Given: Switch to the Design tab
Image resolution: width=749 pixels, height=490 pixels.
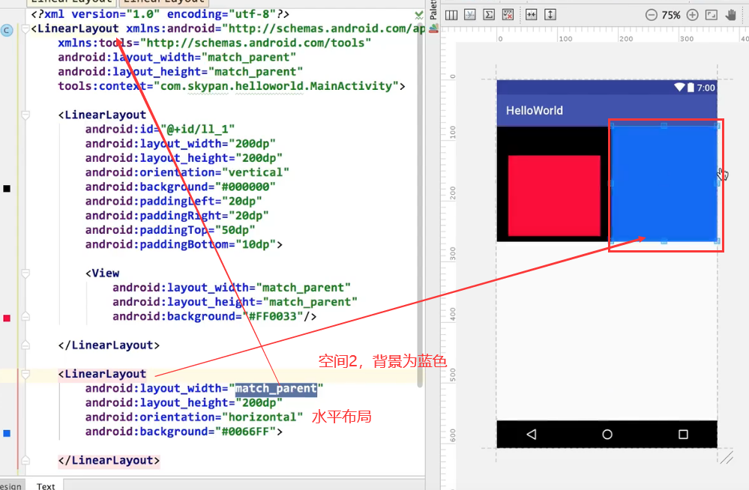Looking at the screenshot, I should [x=10, y=486].
